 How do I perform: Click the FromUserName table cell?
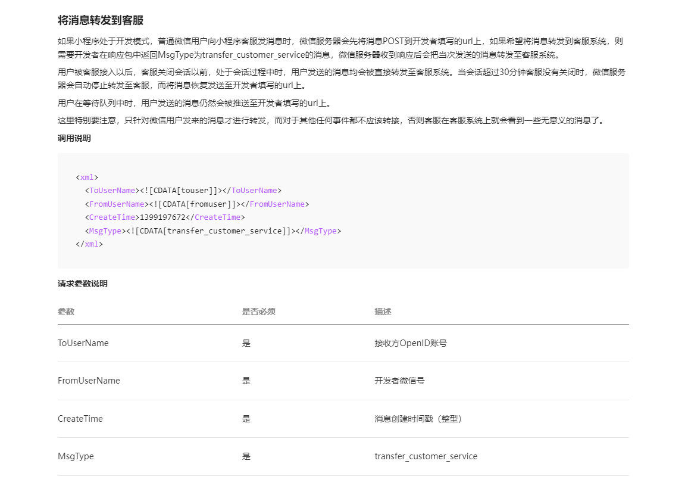89,381
